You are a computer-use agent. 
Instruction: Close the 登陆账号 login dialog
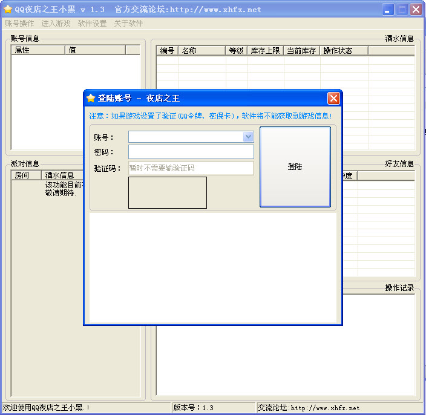(333, 98)
